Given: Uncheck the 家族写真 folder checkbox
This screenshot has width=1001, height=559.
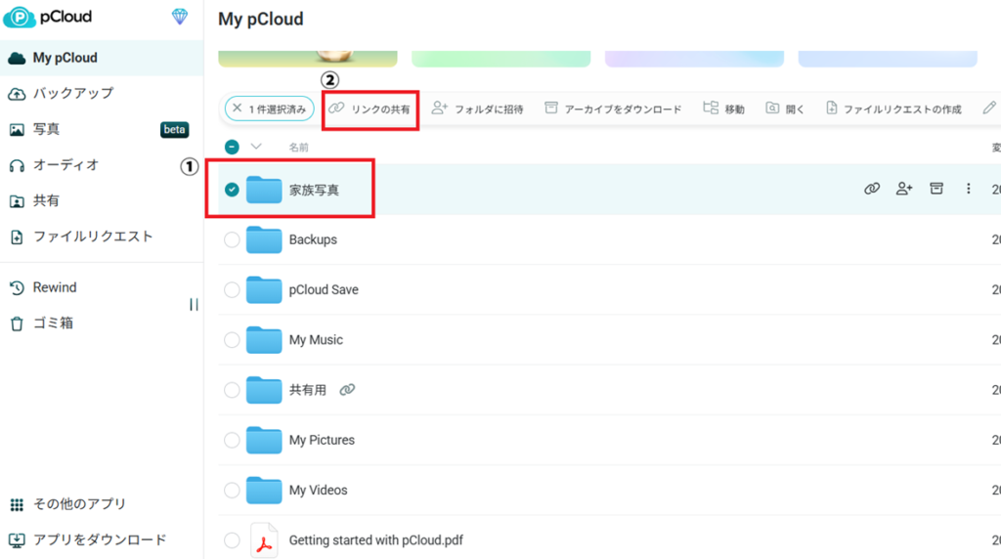Looking at the screenshot, I should pos(232,190).
